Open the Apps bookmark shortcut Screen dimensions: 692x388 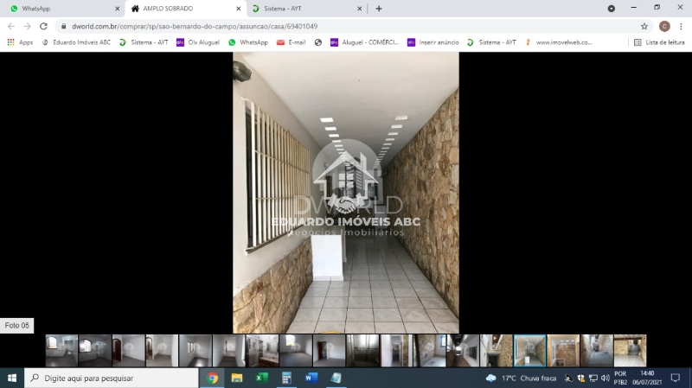click(20, 42)
